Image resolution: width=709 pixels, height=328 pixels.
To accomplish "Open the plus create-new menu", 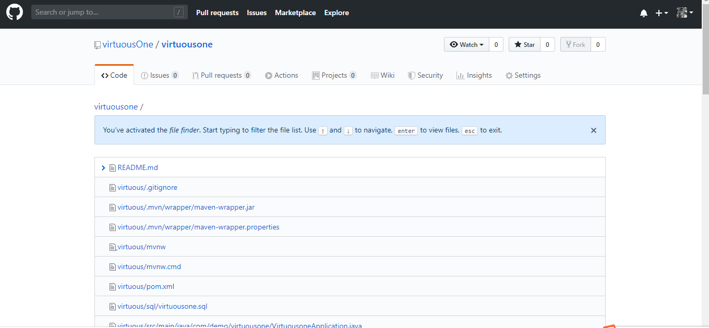I will pos(662,13).
